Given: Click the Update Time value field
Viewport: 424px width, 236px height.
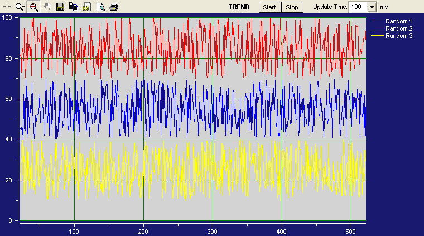Looking at the screenshot, I should tap(358, 7).
